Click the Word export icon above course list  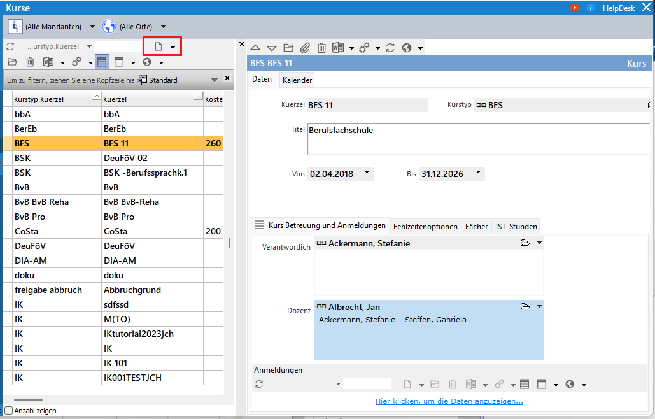pos(48,62)
